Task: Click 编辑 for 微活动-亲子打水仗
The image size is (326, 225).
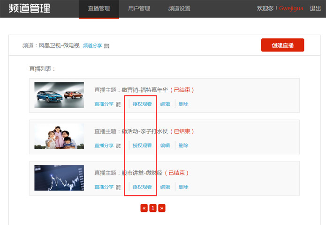Action: [x=165, y=145]
